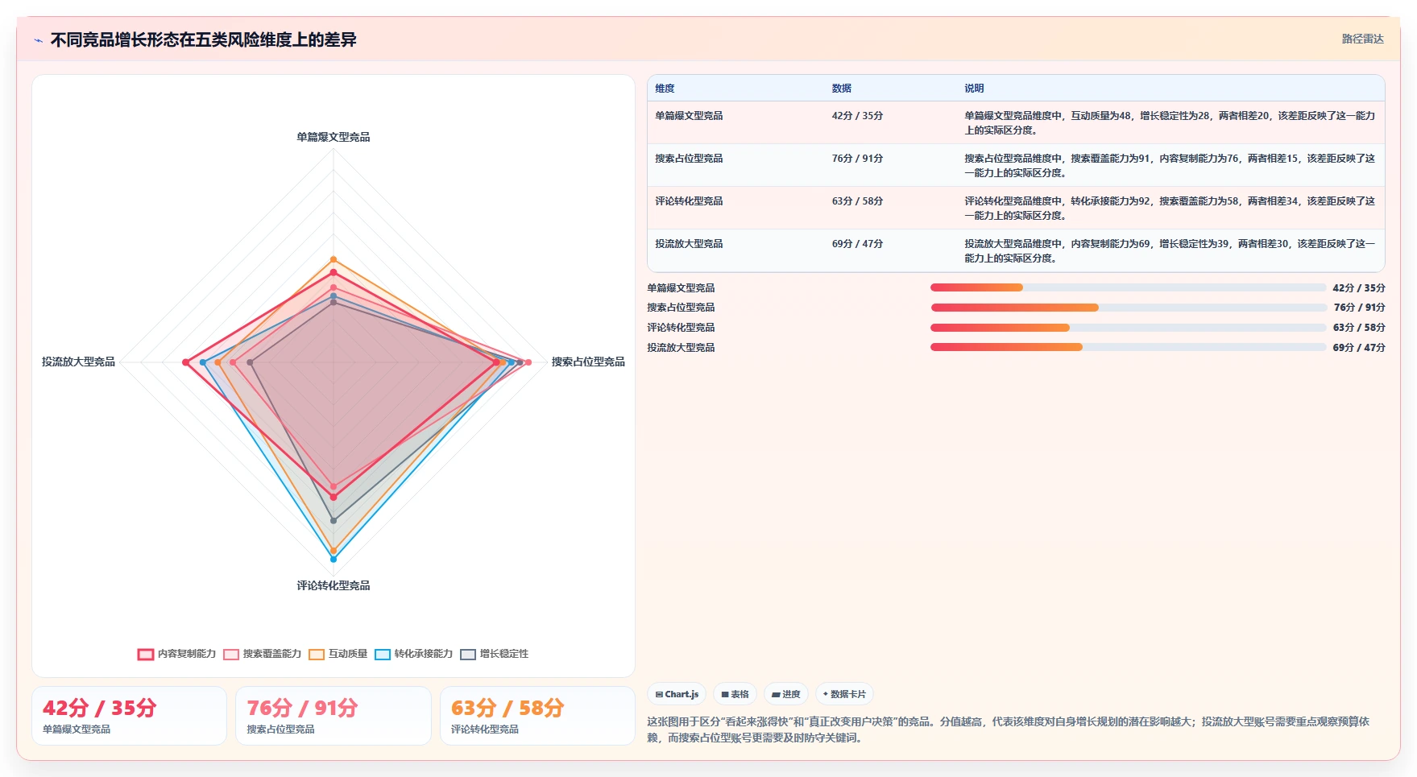Click table cell 76分 / 91分

click(857, 159)
